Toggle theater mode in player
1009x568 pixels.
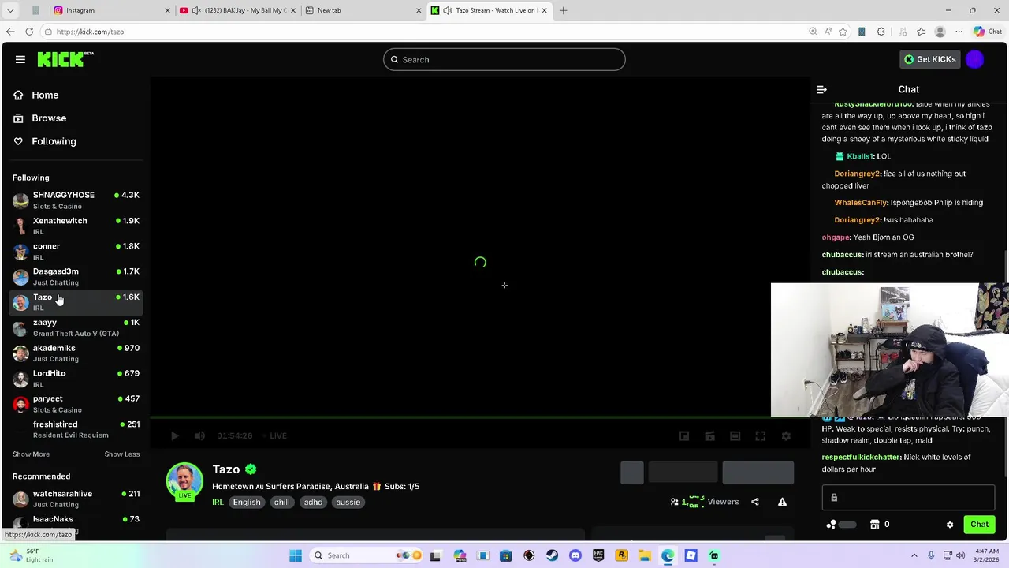pos(735,435)
